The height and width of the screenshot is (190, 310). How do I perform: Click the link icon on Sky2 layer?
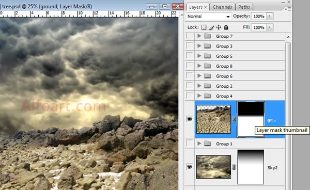234,167
